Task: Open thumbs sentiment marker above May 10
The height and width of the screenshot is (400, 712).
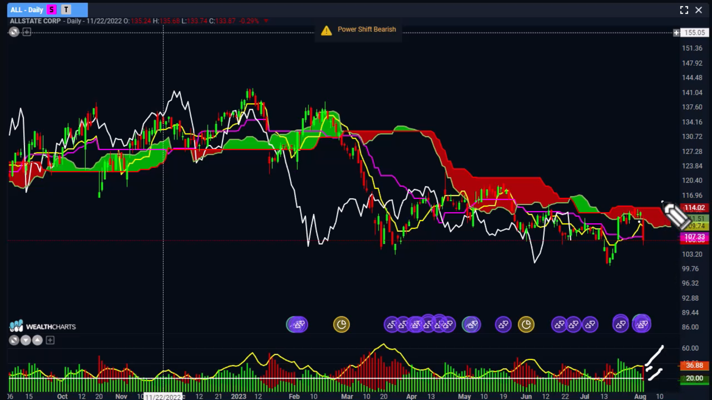Action: [471, 325]
